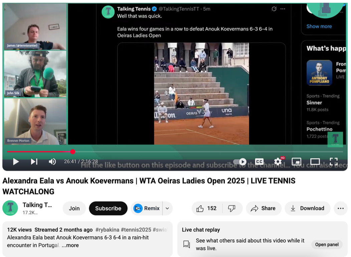351x257 pixels.
Task: Open Sinner trending topic
Action: pyautogui.click(x=314, y=103)
